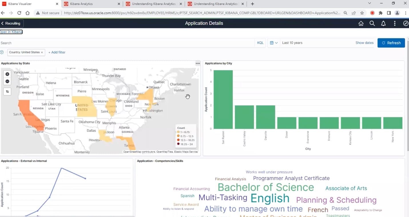Select the map bounding box filter tool
409x217 pixels.
click(x=7, y=91)
